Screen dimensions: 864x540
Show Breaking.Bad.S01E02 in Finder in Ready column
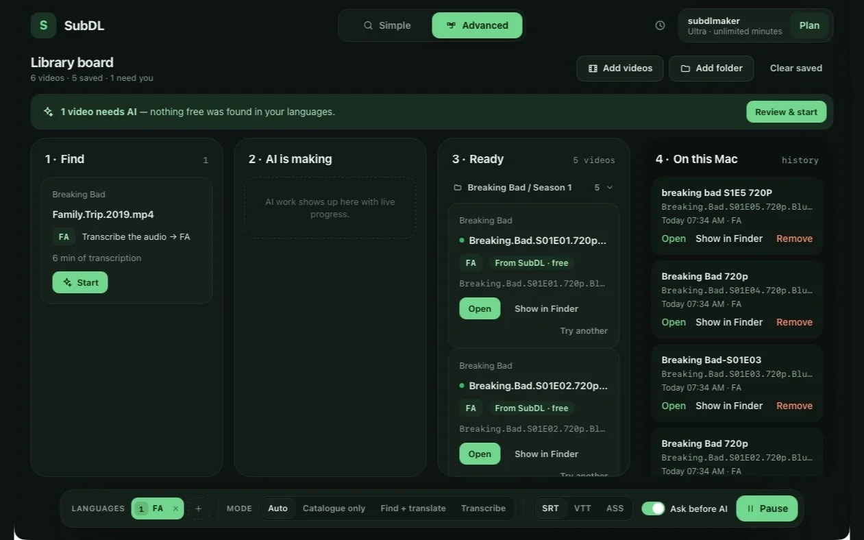tap(546, 454)
